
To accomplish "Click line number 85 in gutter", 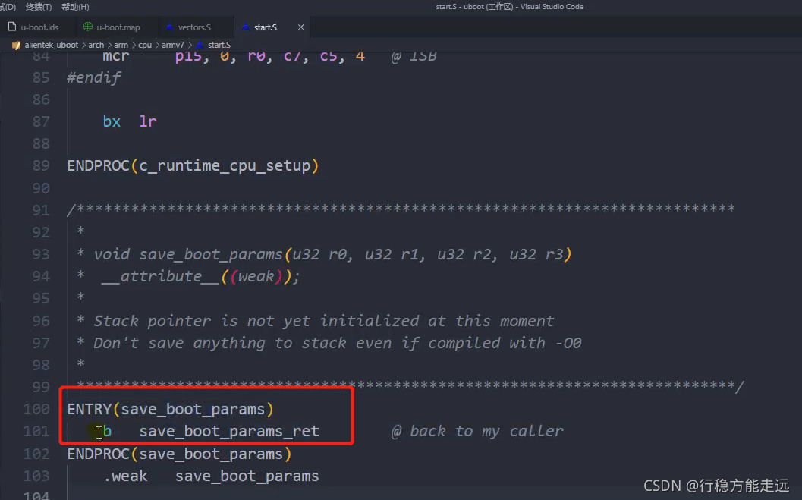I will (x=41, y=77).
